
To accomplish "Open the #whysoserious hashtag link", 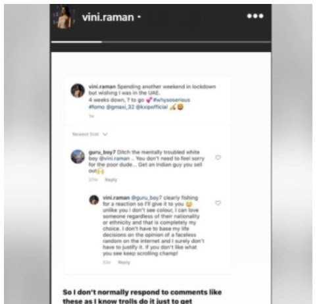I will click(172, 100).
